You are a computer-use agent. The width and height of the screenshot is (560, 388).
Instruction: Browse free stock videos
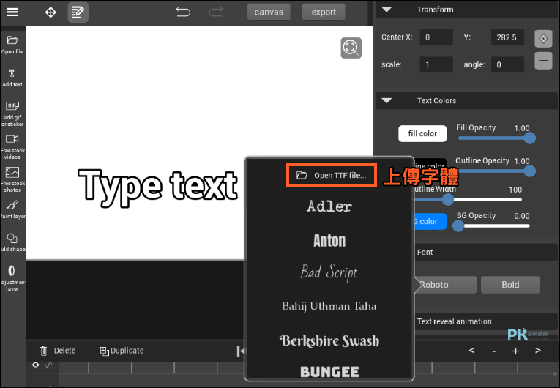tap(12, 147)
